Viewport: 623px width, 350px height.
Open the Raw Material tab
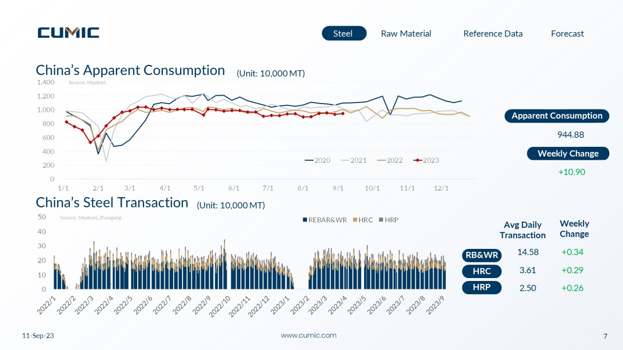pyautogui.click(x=406, y=34)
